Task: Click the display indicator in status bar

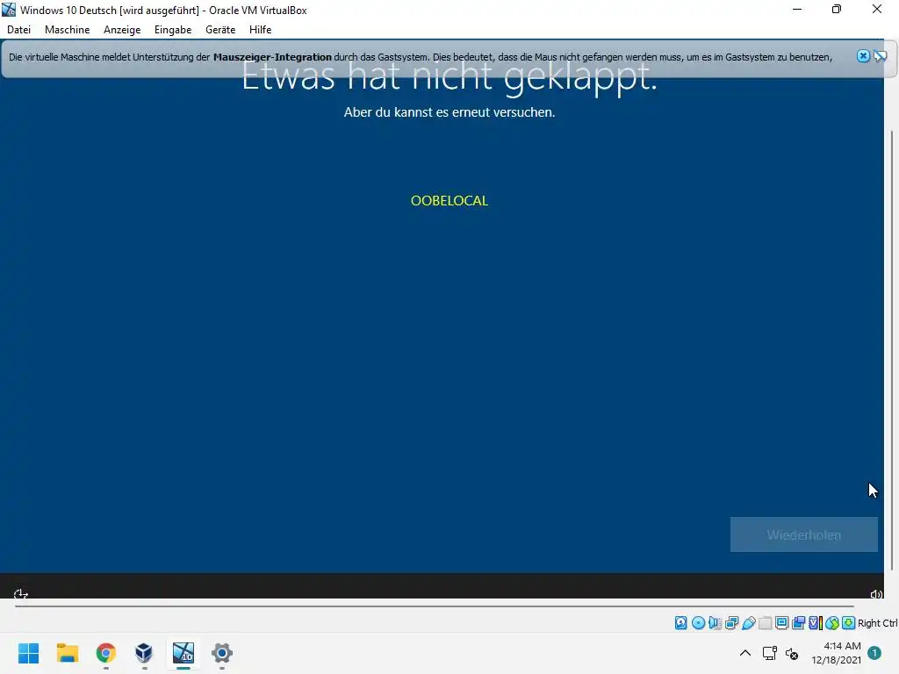Action: coord(781,623)
